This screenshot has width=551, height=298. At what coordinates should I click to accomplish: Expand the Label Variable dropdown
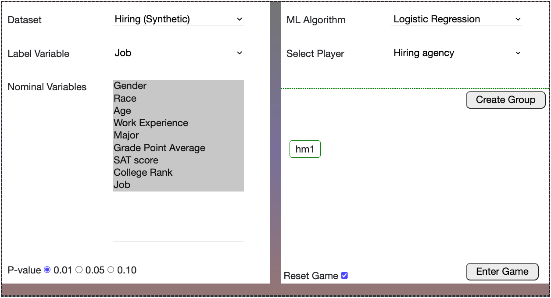(178, 53)
